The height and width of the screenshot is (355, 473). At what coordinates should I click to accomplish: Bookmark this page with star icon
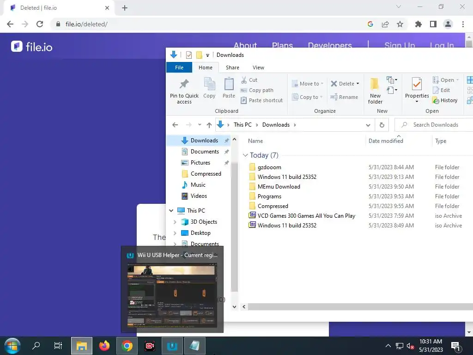point(400,24)
